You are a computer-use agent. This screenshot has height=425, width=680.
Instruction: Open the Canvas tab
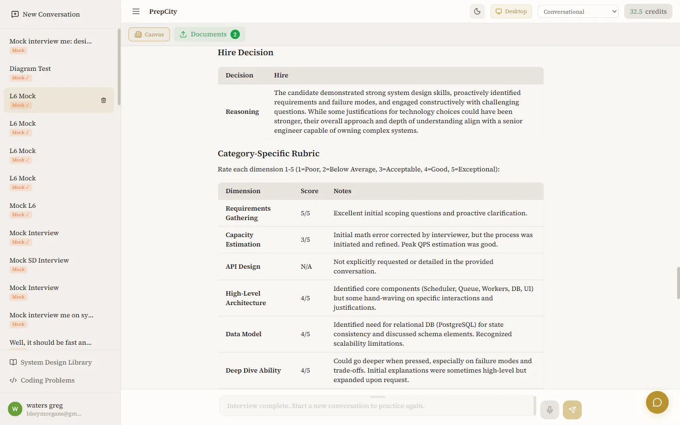point(149,34)
